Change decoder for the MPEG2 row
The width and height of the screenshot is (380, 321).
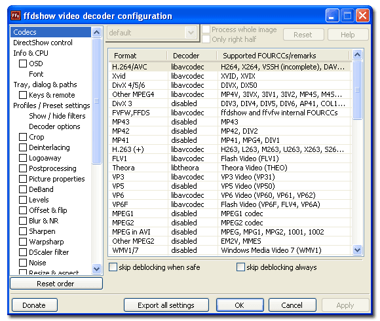193,223
